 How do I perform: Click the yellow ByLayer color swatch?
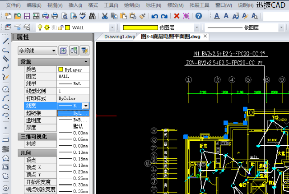[x=61, y=69]
